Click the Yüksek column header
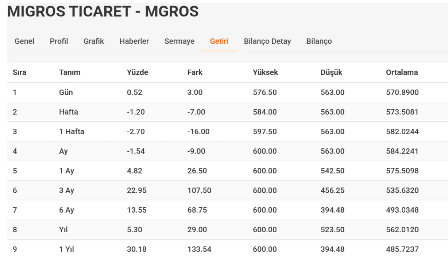 [265, 72]
